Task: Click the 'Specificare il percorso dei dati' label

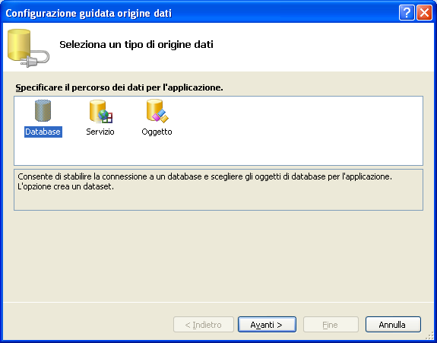Action: point(119,87)
